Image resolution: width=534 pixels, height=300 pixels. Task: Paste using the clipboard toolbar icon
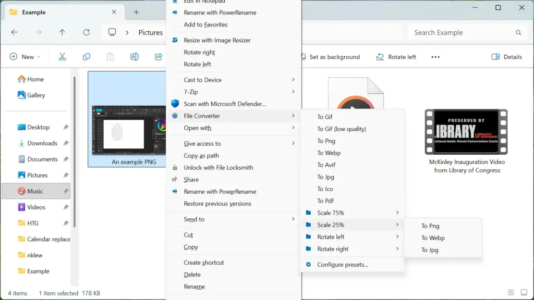[x=110, y=57]
